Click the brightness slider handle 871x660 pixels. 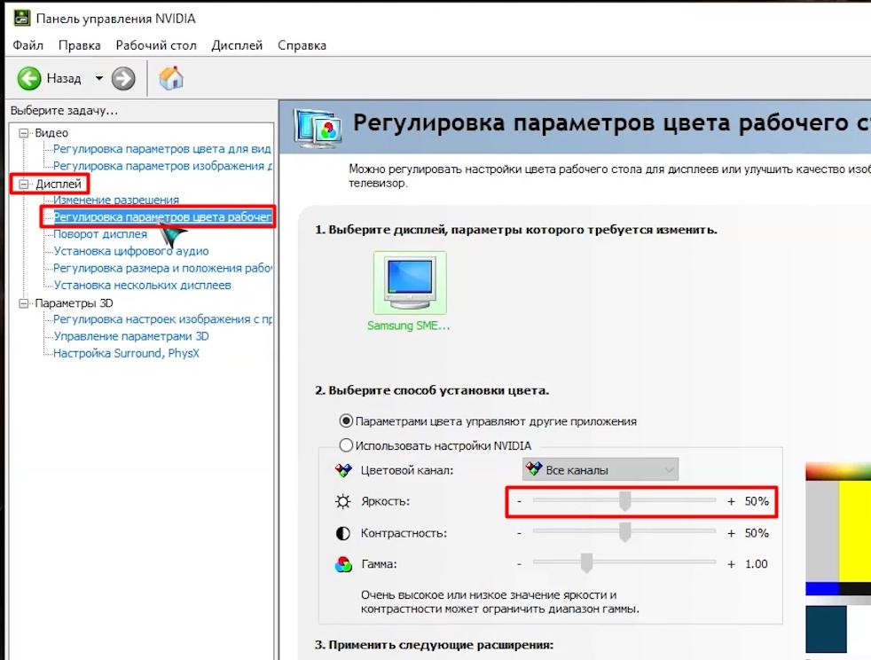point(625,501)
